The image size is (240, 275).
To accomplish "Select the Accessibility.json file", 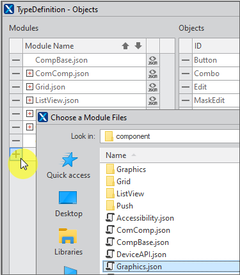I will (140, 218).
